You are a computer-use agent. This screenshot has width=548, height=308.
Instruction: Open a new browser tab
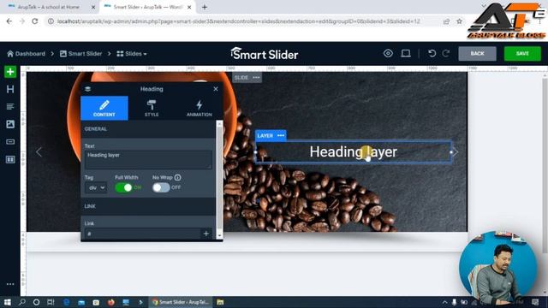click(205, 7)
